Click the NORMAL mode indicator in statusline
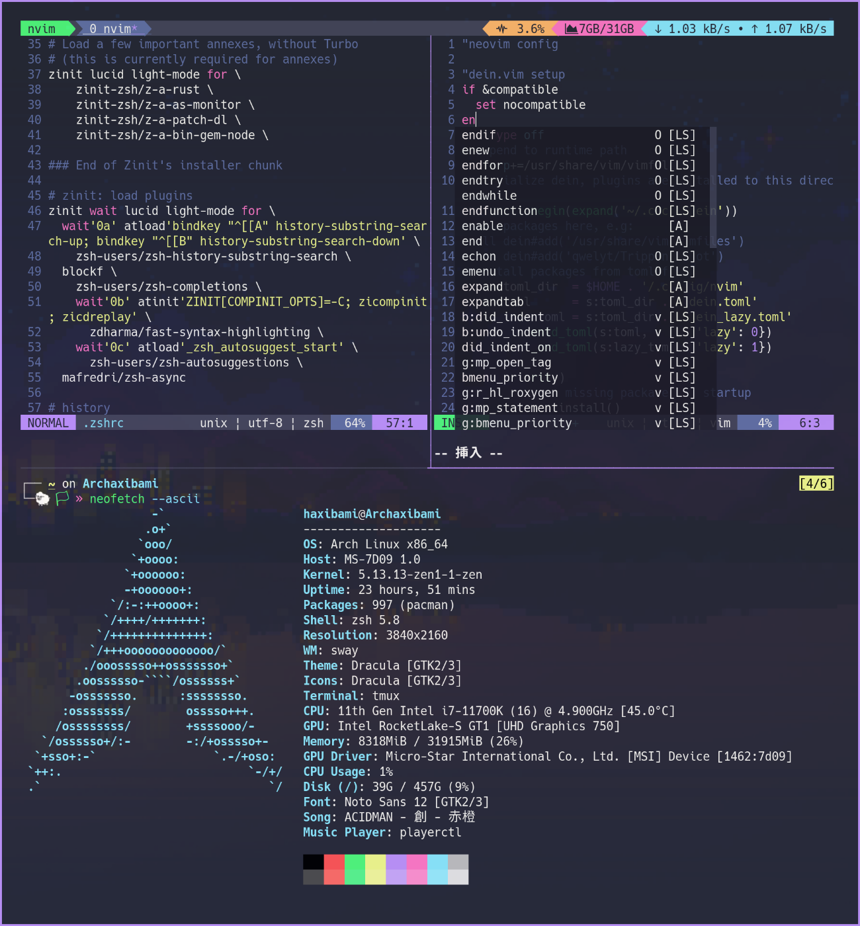 tap(48, 423)
